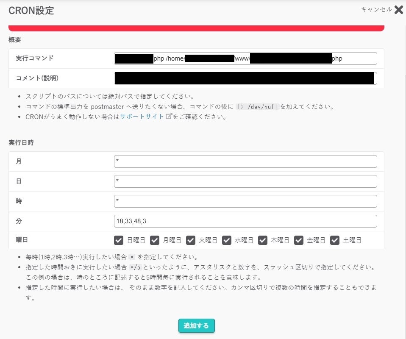Click the CRON設定 dialog title

click(31, 10)
